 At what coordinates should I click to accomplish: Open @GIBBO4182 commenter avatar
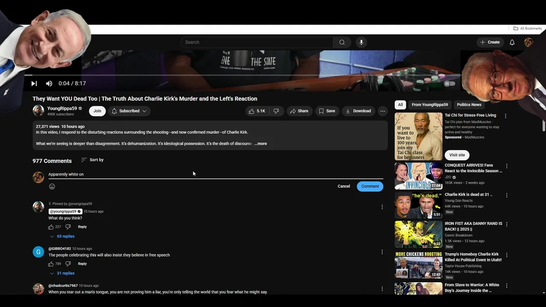click(x=38, y=252)
